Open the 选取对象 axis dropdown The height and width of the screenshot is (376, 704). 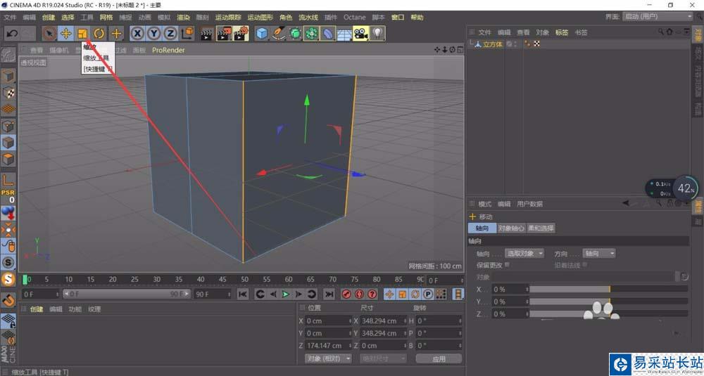pyautogui.click(x=524, y=253)
